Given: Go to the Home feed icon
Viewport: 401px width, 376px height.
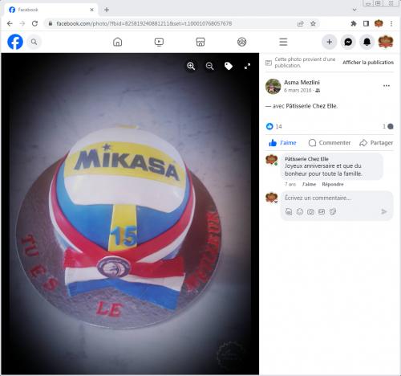Looking at the screenshot, I should pos(117,42).
